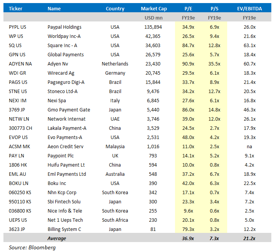Select Stoneco Ltd-A name cell

click(x=63, y=92)
